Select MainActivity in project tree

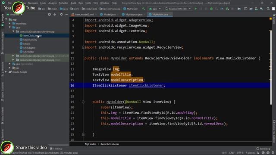pyautogui.click(x=30, y=40)
